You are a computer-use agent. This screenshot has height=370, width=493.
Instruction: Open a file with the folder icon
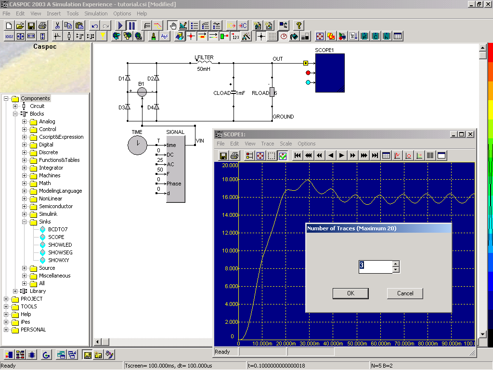click(20, 26)
